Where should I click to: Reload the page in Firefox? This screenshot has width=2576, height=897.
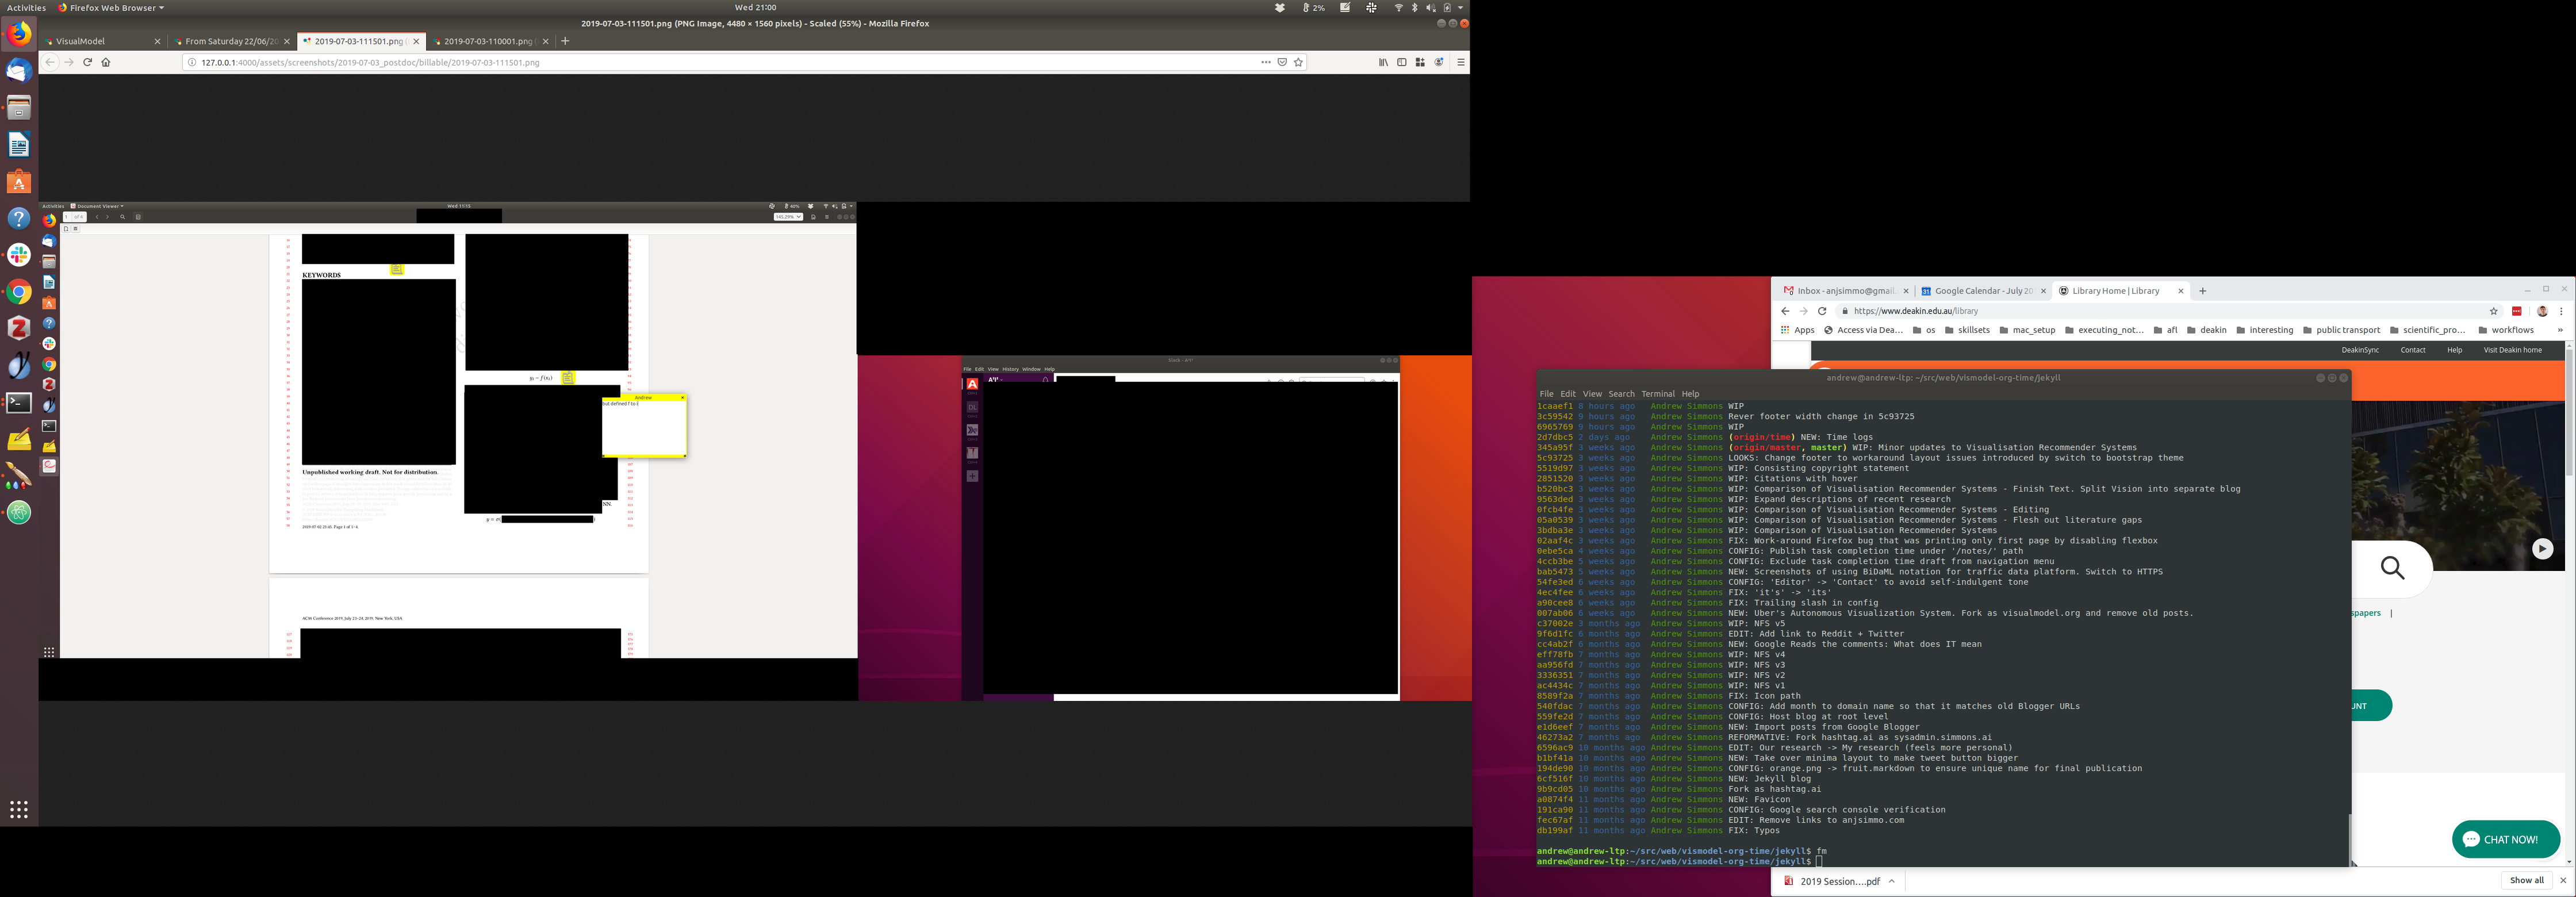tap(87, 62)
